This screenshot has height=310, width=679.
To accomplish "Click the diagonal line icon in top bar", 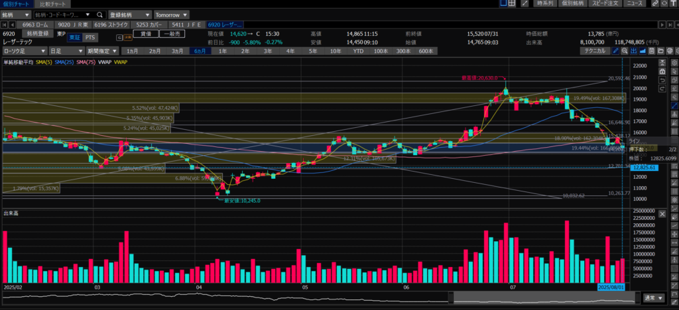I will [x=525, y=3].
